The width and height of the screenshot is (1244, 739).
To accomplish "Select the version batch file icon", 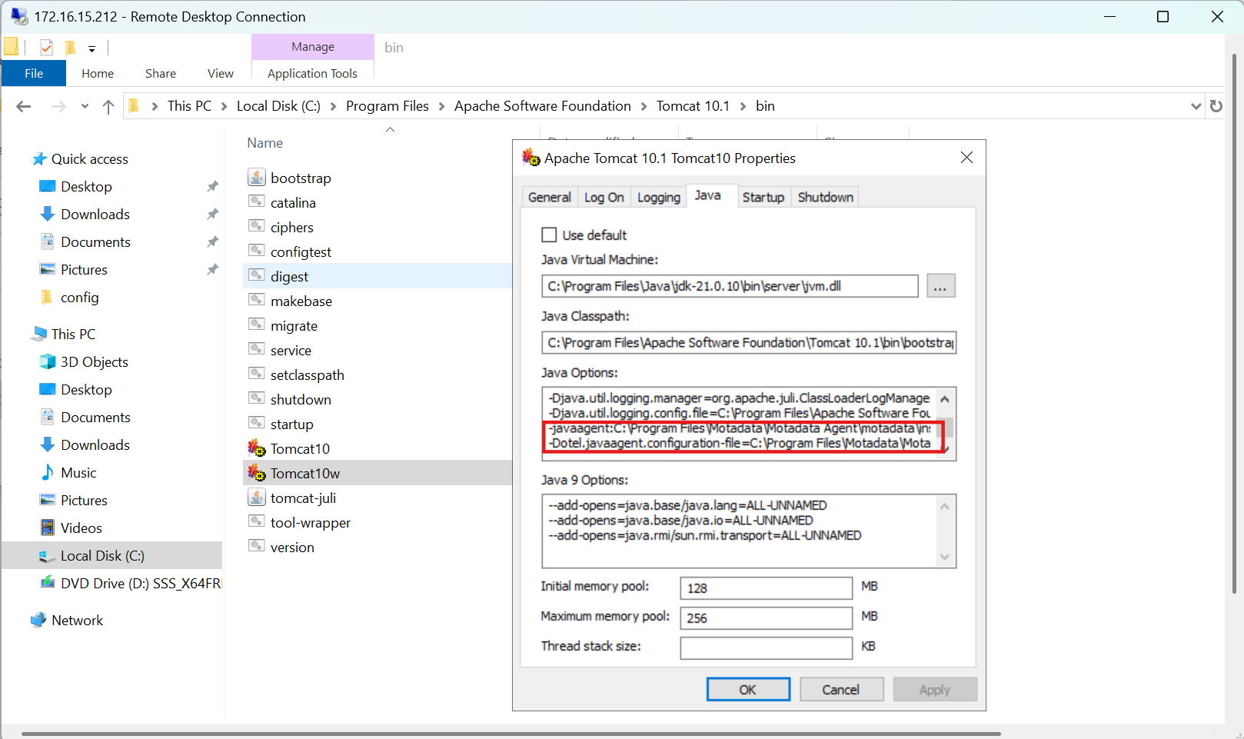I will [257, 547].
